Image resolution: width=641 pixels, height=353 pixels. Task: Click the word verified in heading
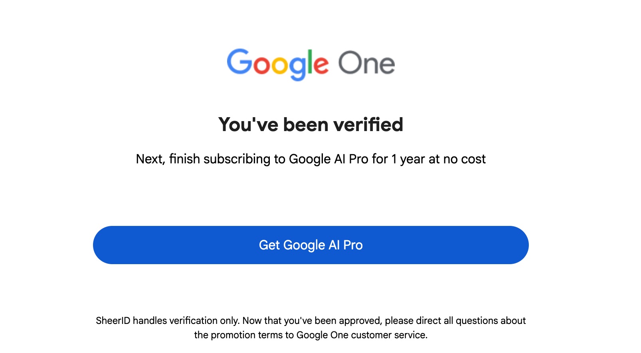click(x=368, y=124)
